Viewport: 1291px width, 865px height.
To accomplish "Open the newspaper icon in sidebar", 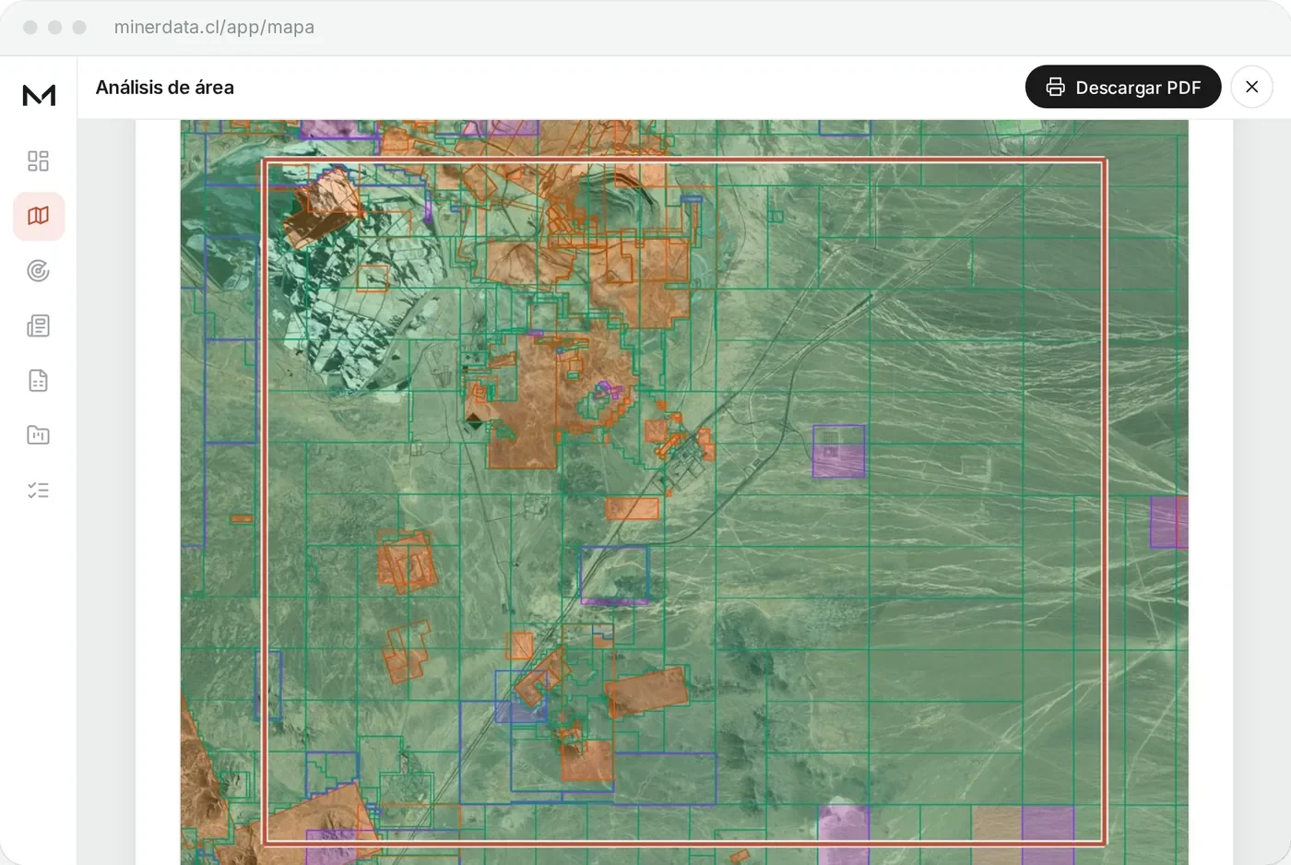I will tap(39, 326).
